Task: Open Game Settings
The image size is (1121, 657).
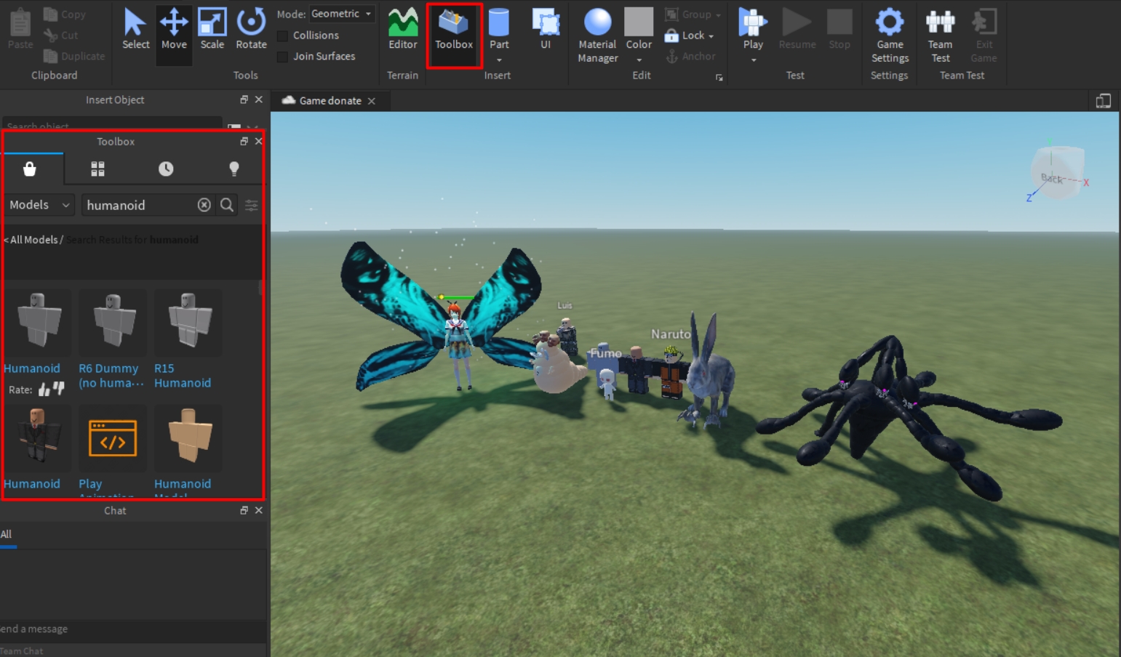Action: click(x=890, y=36)
